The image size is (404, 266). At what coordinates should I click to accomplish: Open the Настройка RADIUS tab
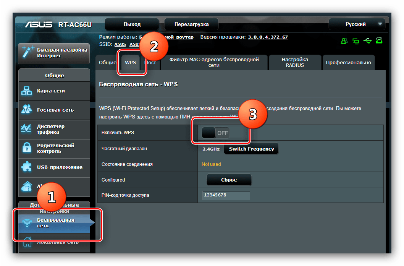click(295, 62)
